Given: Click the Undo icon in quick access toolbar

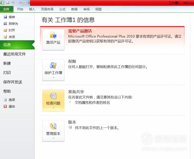Looking at the screenshot, I should click(x=13, y=3).
